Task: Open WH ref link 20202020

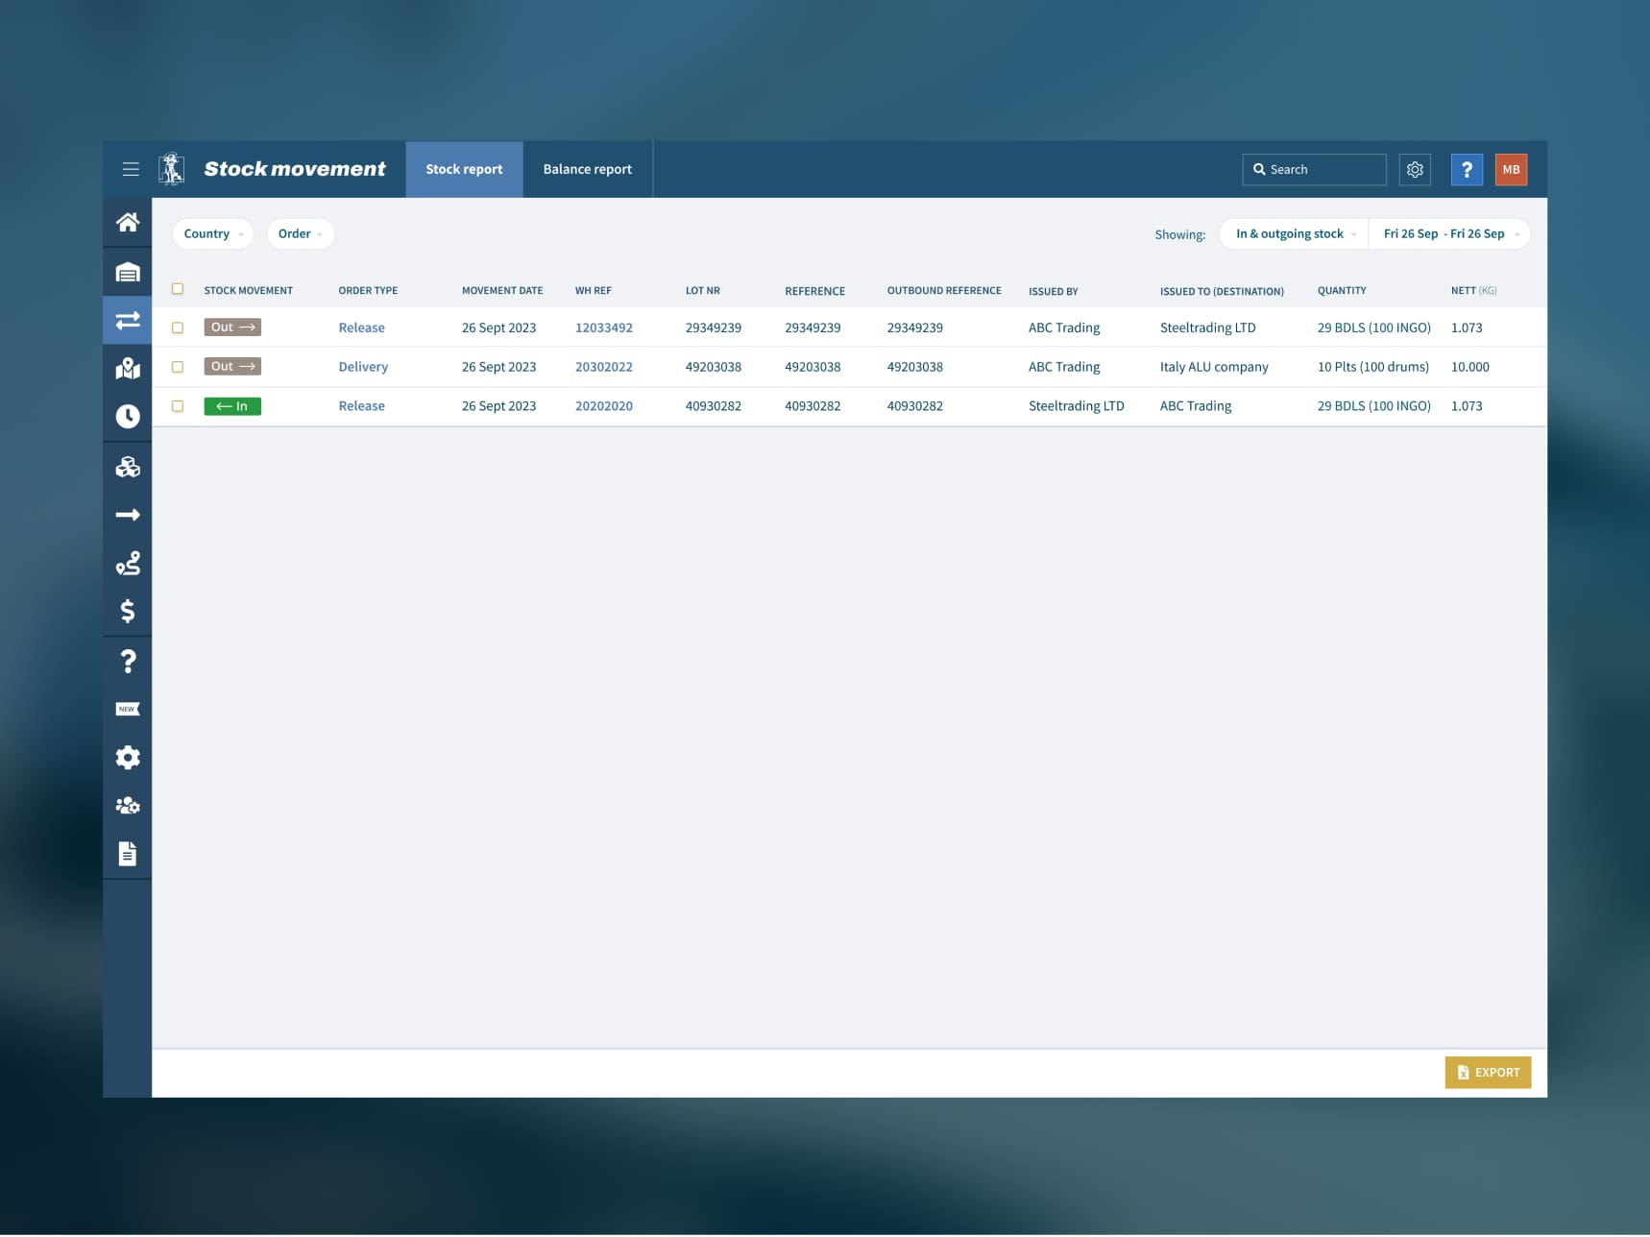Action: point(603,406)
